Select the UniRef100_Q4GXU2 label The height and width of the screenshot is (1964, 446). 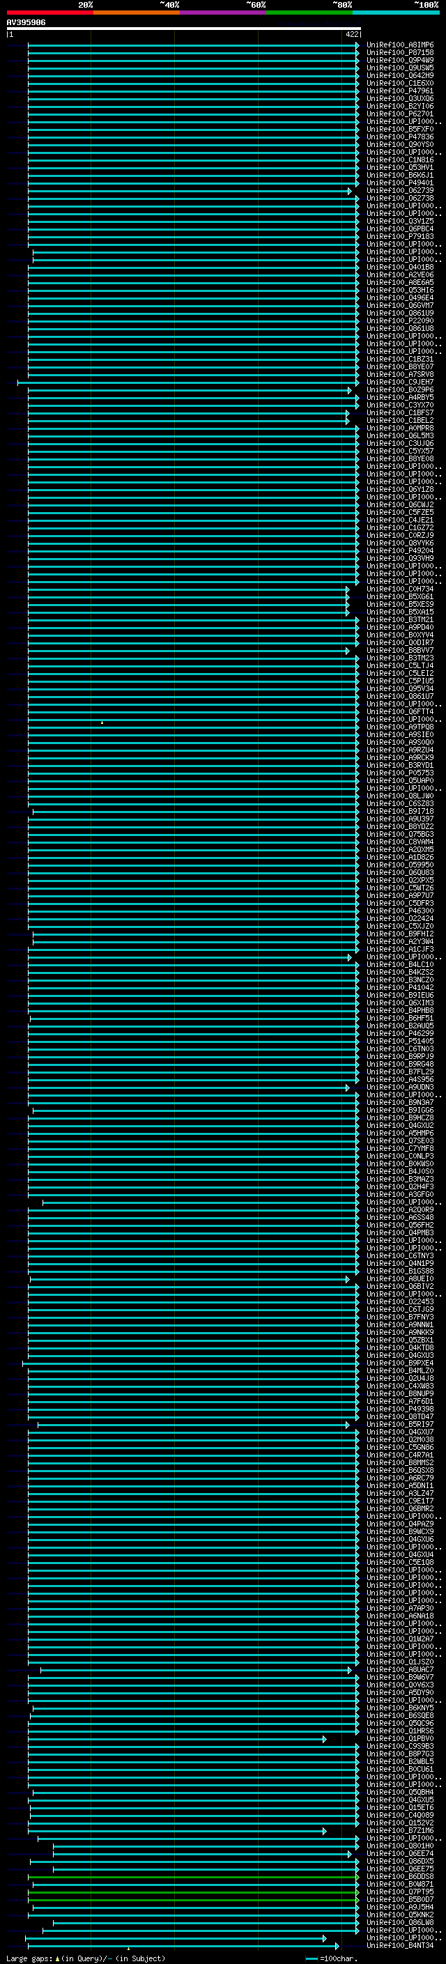(400, 1125)
